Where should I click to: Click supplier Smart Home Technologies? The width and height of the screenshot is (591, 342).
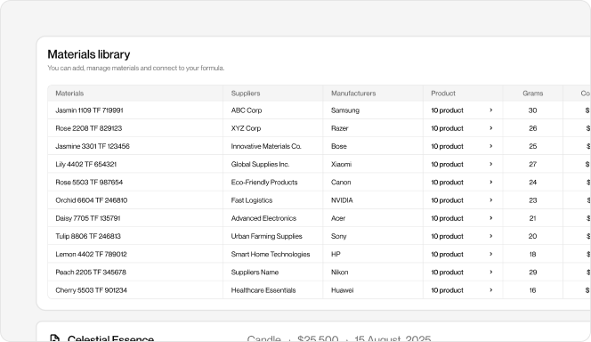271,254
